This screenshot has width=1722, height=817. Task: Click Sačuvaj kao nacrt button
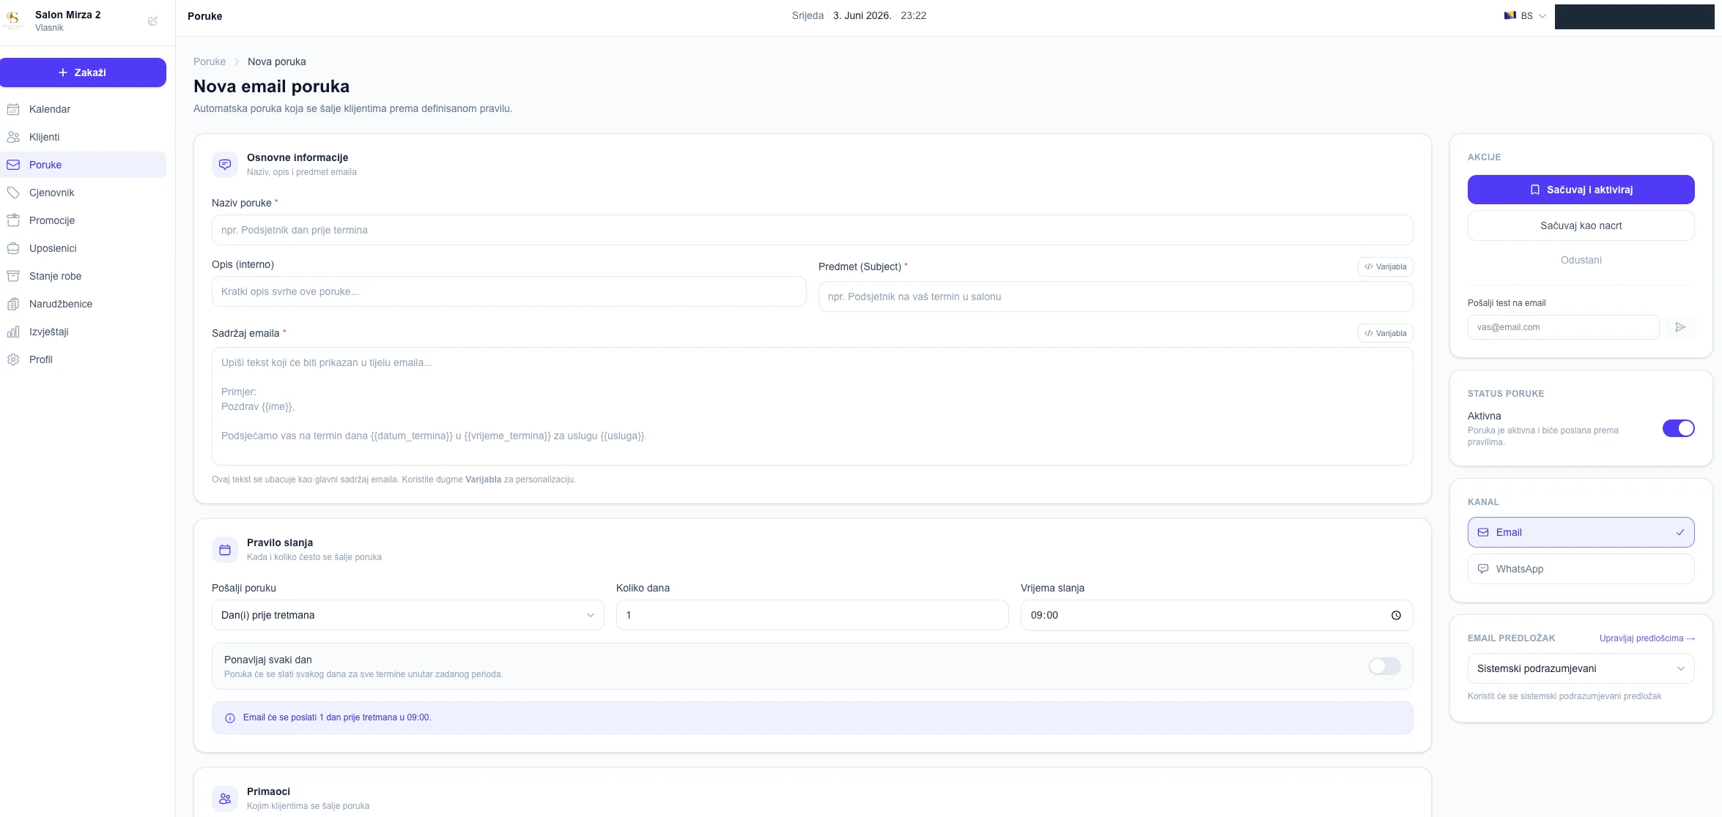click(x=1581, y=225)
